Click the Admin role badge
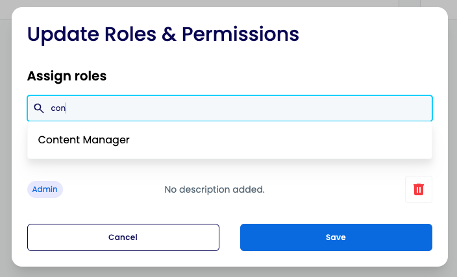457x277 pixels. 45,189
